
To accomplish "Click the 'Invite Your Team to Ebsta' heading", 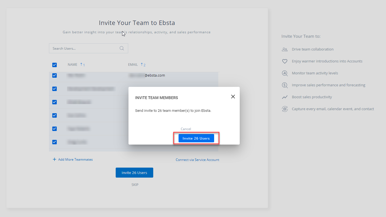I will click(137, 23).
